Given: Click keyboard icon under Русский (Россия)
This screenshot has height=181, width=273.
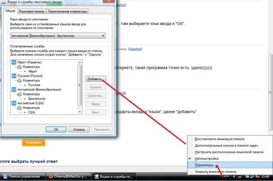Looking at the screenshot, I should click(19, 80).
